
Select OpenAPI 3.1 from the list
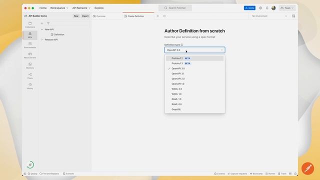pos(194,73)
